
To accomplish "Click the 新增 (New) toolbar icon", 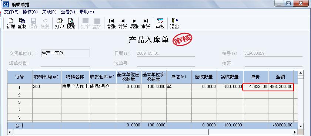I will click(x=10, y=23).
